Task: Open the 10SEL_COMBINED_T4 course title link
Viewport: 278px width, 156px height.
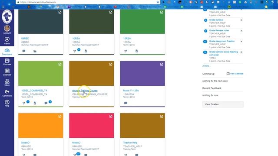Action: point(34,91)
